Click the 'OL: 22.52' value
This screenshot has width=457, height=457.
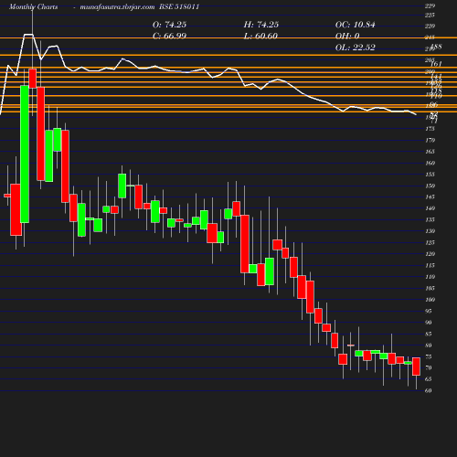click(356, 48)
